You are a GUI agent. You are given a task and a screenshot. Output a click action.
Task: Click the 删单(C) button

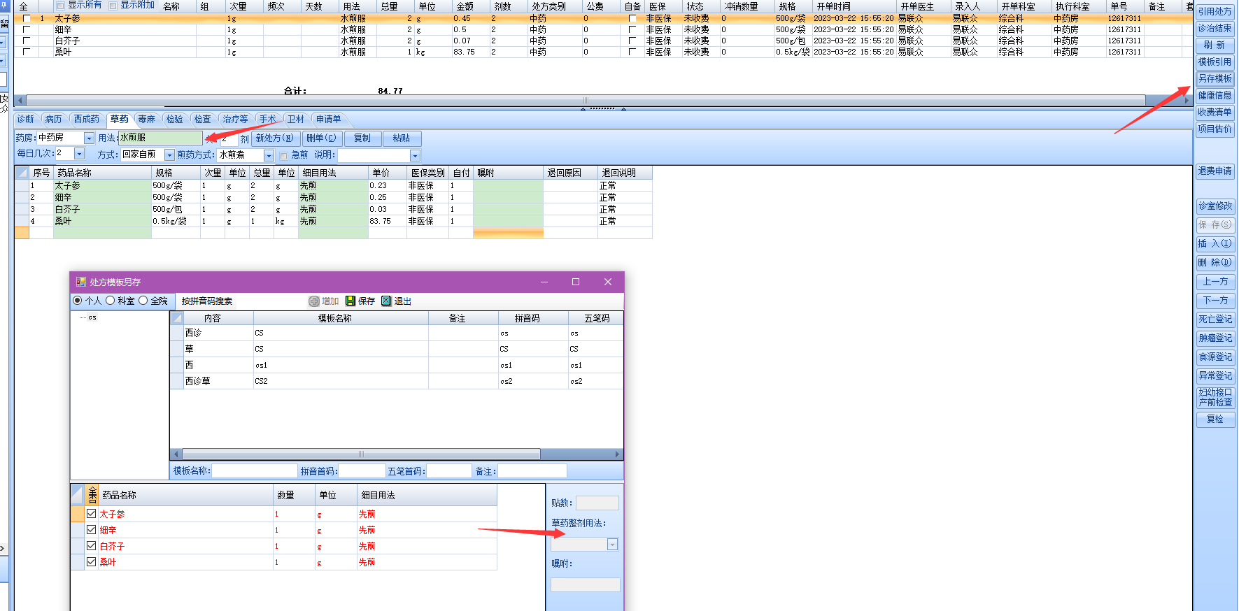pyautogui.click(x=321, y=138)
